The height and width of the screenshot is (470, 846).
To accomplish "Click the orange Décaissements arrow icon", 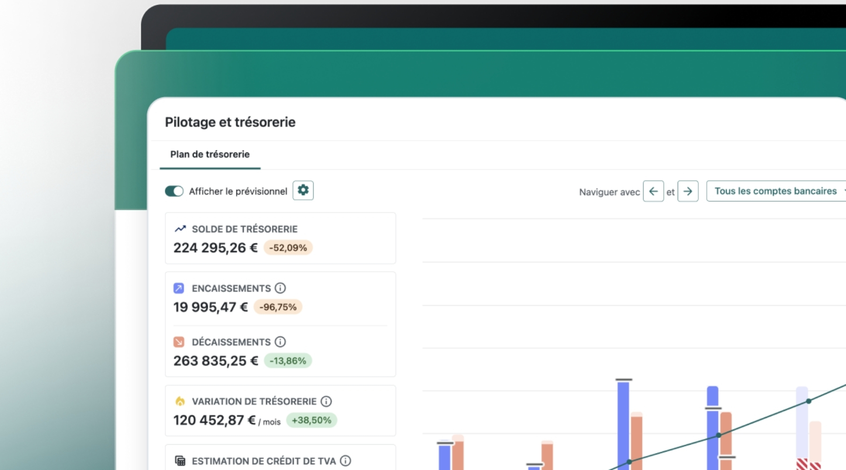I will click(179, 342).
